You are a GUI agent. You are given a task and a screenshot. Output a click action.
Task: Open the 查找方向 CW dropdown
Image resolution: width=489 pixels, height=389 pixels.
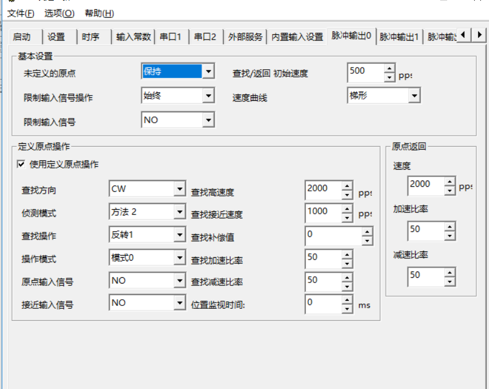point(180,189)
